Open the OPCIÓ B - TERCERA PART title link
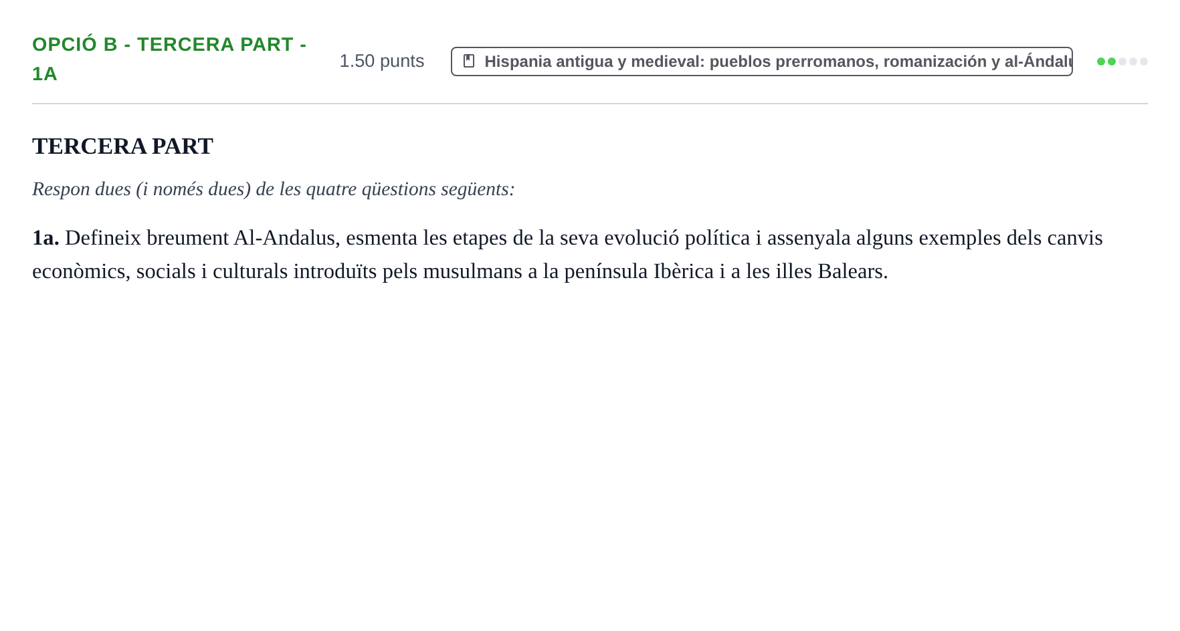 tap(169, 59)
